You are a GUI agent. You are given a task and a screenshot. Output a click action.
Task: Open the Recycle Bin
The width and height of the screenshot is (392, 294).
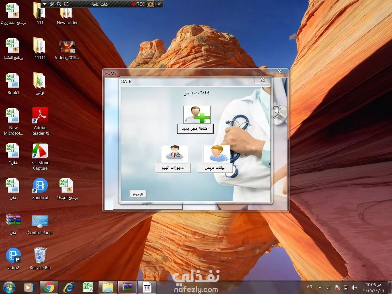[x=40, y=259]
